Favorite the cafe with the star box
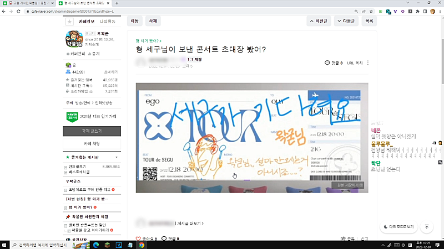The height and width of the screenshot is (249, 444). (69, 22)
